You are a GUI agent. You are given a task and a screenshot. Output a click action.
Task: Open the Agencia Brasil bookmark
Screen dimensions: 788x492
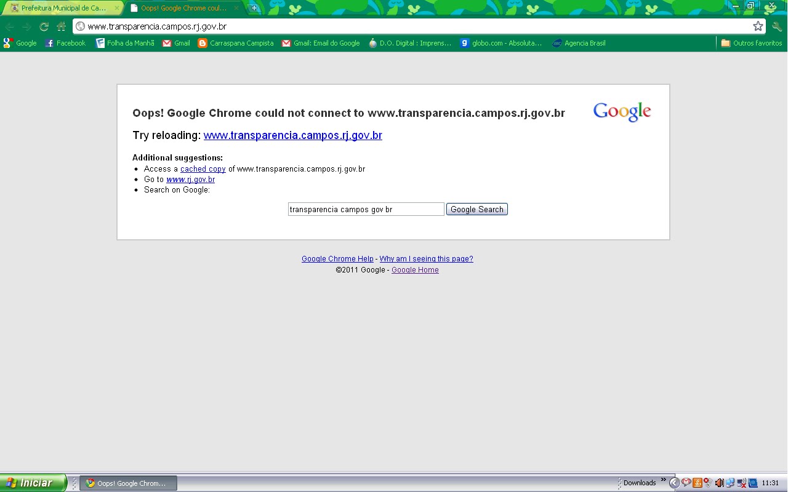pyautogui.click(x=579, y=43)
